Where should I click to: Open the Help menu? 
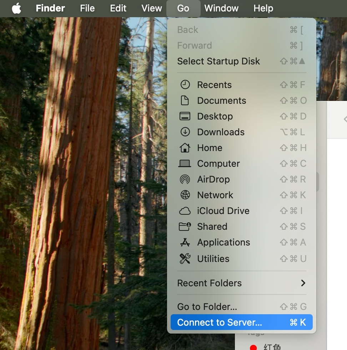tap(263, 8)
